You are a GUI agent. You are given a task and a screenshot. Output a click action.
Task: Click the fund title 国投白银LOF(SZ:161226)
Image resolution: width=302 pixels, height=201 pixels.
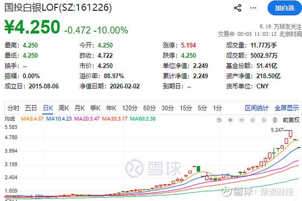(x=58, y=8)
